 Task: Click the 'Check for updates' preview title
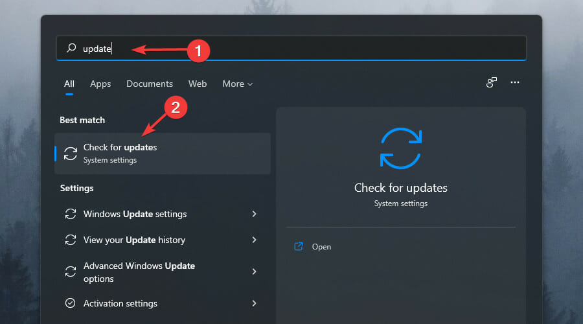[x=401, y=188]
